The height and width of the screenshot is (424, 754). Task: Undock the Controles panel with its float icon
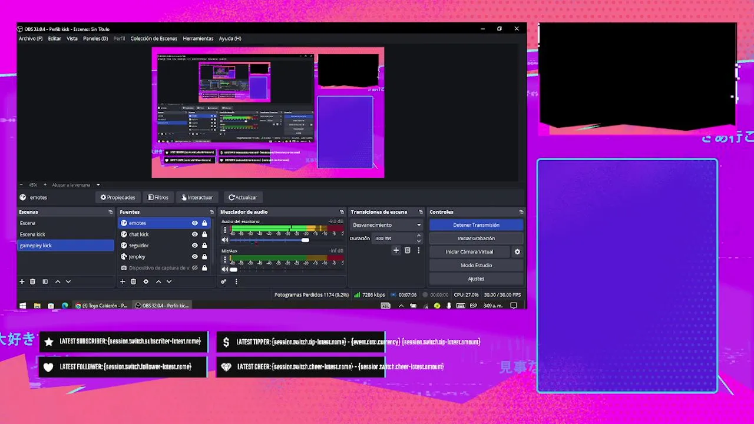521,212
